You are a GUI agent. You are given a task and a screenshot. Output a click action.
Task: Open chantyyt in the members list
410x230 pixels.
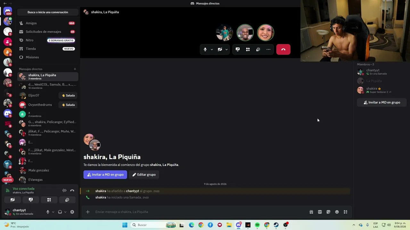382,72
